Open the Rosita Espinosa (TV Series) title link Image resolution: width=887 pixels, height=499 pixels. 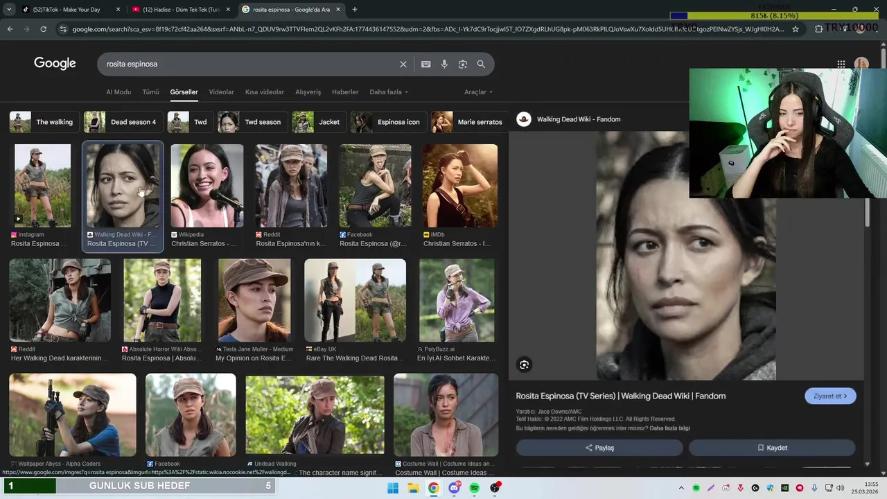(x=621, y=396)
